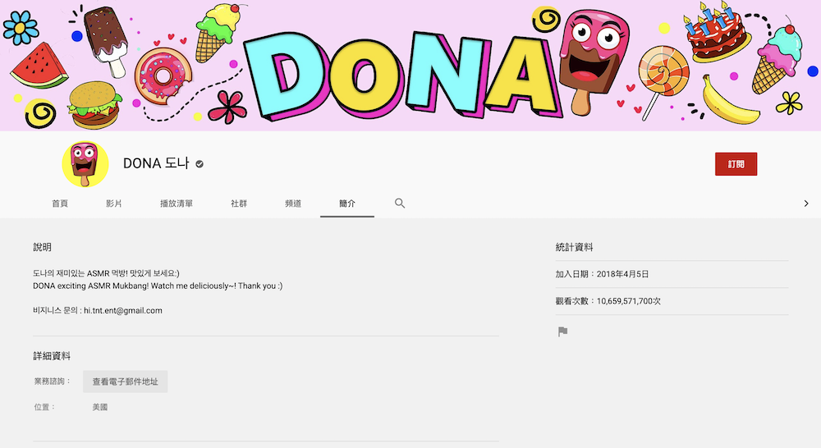Click the hi.tnt.ent@gmail.com email text

tap(123, 310)
